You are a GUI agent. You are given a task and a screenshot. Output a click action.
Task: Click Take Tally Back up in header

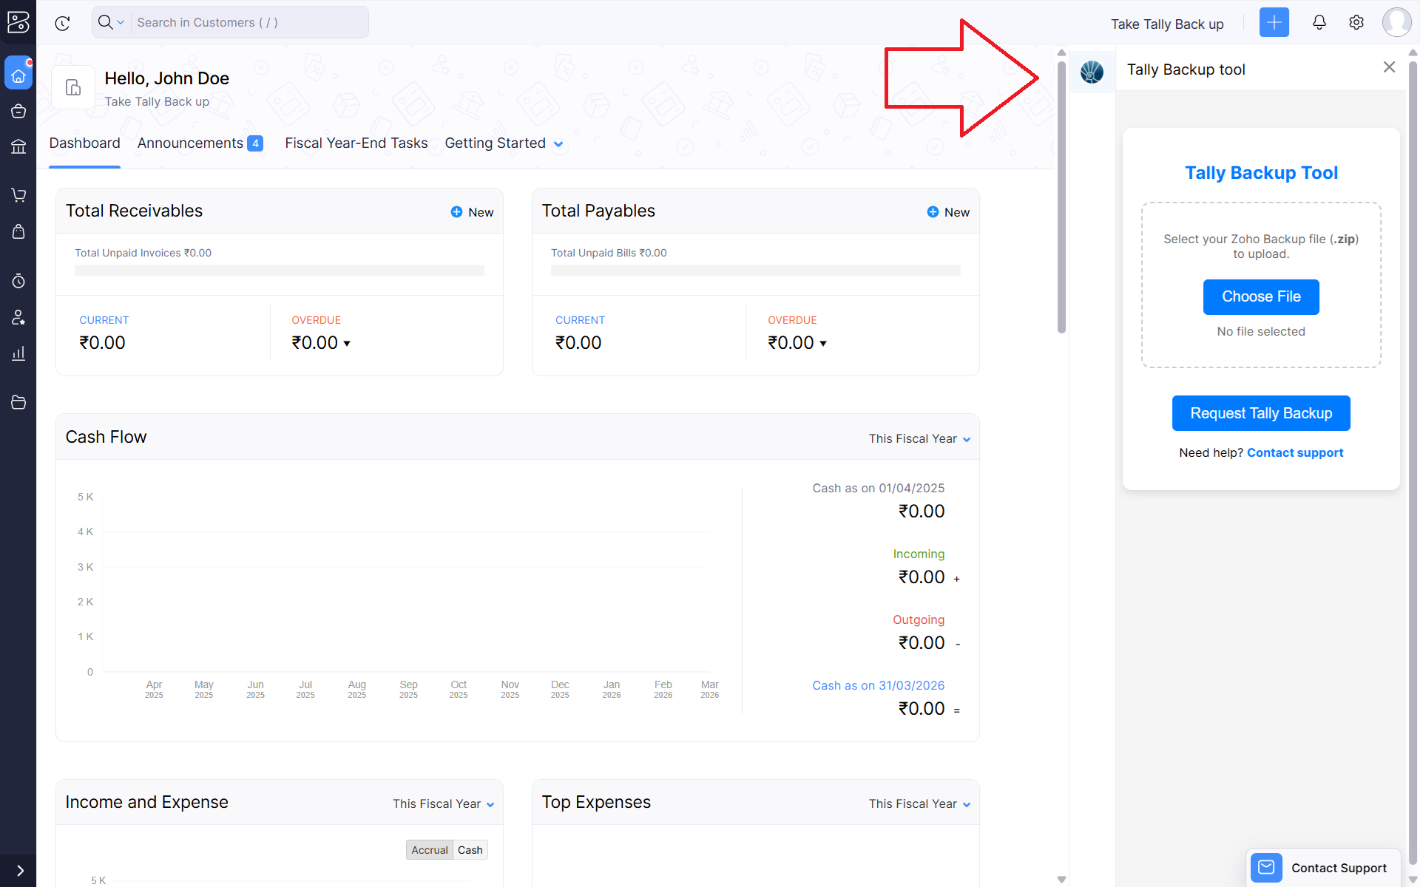pyautogui.click(x=1167, y=24)
